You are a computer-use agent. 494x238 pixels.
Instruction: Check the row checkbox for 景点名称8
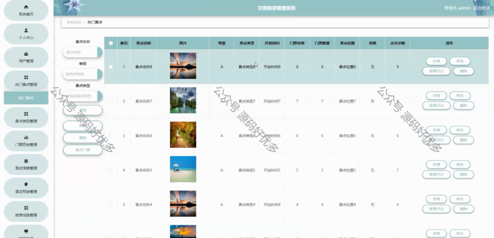[110, 67]
